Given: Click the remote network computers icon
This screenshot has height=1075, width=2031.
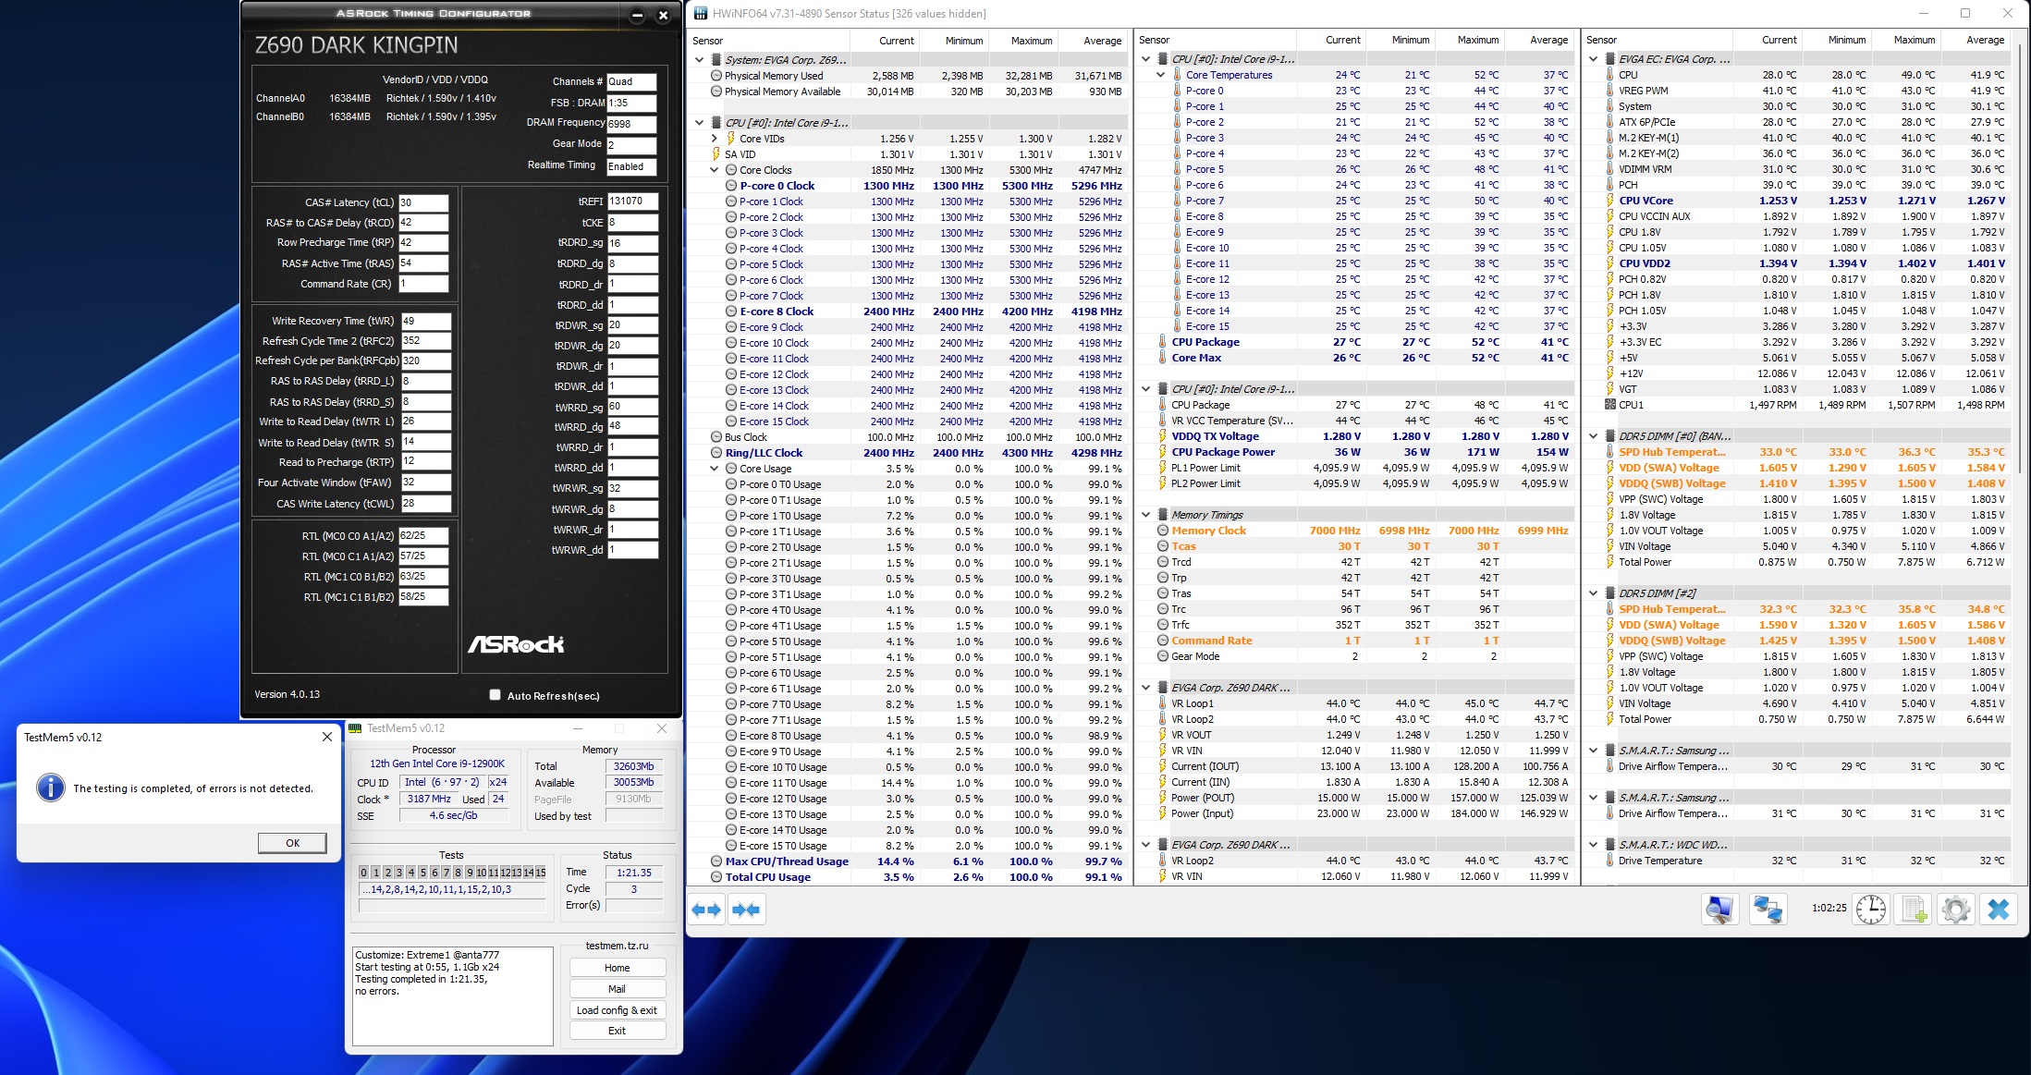Looking at the screenshot, I should [x=1768, y=910].
